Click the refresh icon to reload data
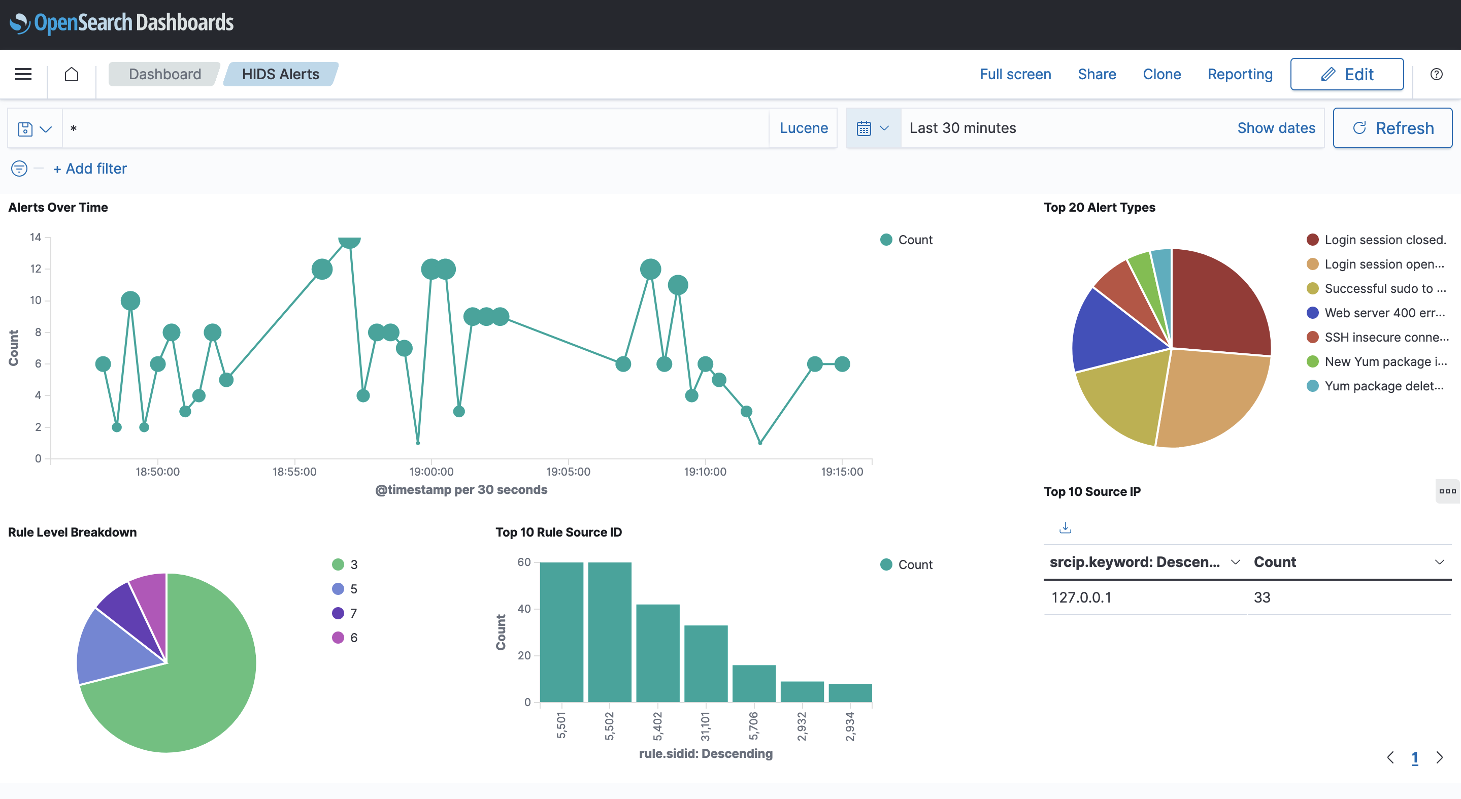 [1359, 128]
